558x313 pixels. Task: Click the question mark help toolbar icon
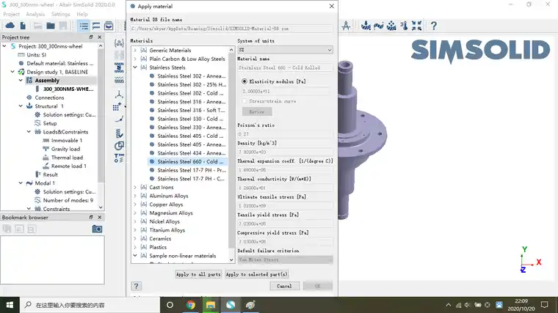(433, 26)
